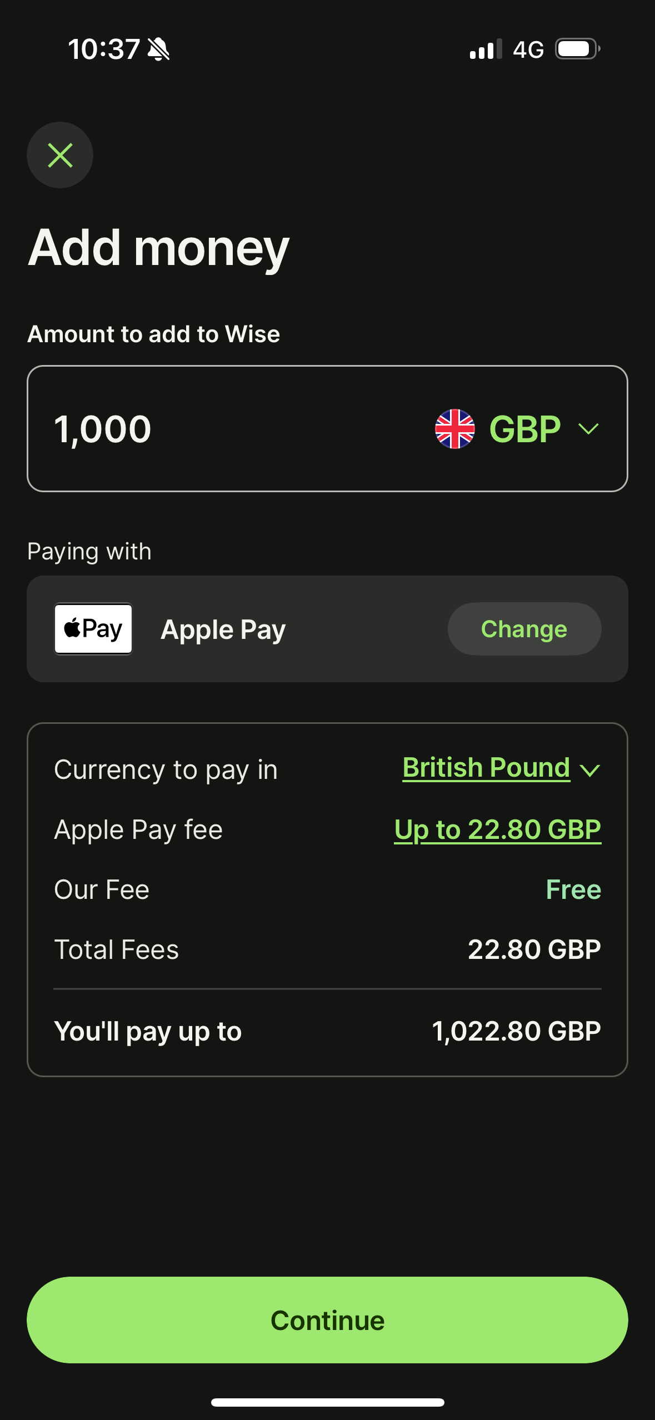Tap the Change payment method button
Viewport: 655px width, 1420px height.
coord(524,629)
